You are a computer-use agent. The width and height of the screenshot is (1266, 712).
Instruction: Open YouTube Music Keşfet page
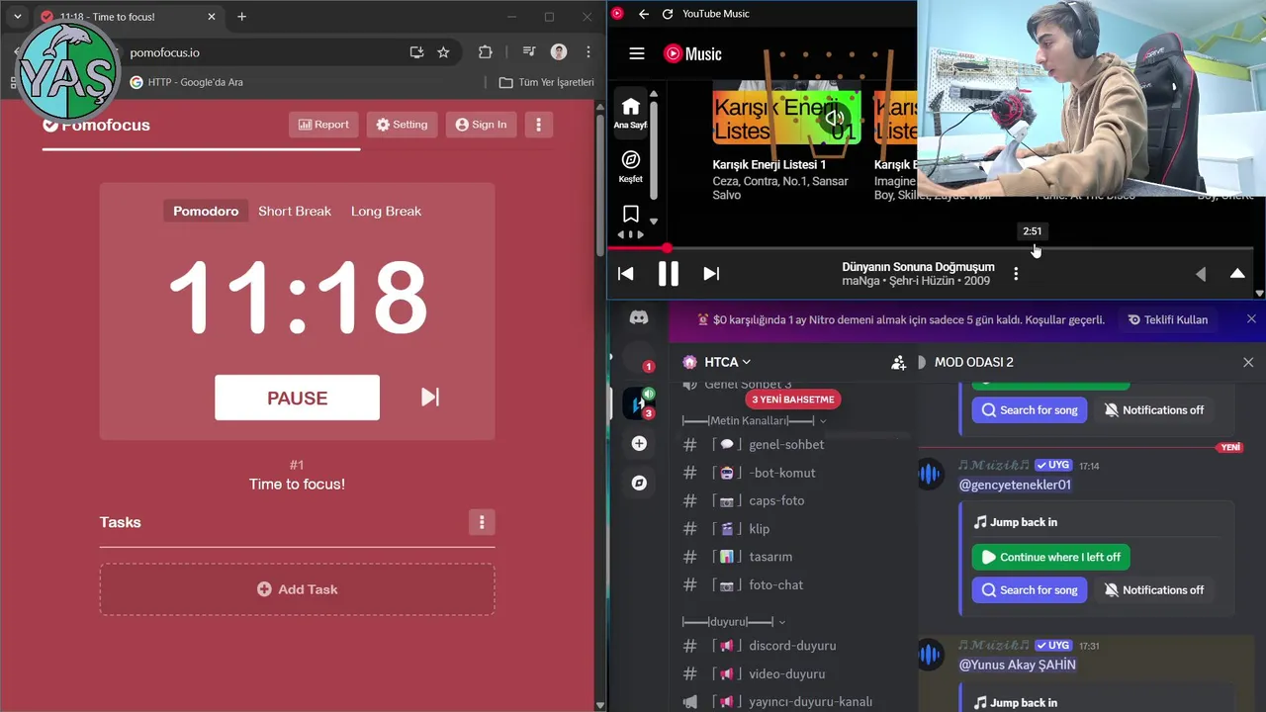click(630, 166)
